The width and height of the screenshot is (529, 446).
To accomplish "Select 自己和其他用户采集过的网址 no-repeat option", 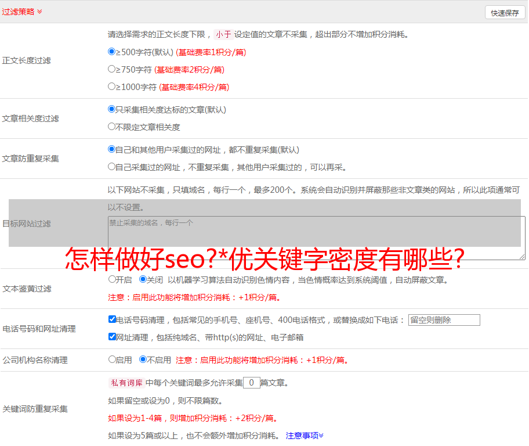I will pyautogui.click(x=112, y=149).
